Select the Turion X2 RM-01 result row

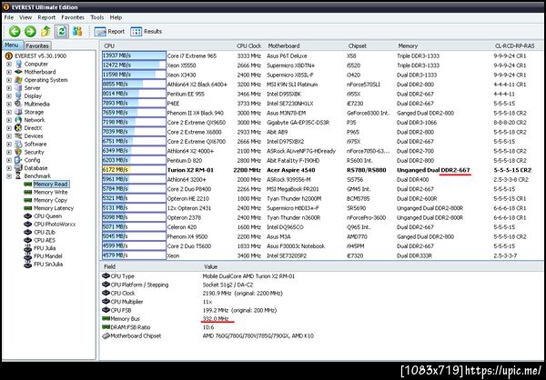pos(322,170)
